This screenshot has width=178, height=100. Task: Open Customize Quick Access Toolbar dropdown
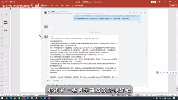(17, 2)
